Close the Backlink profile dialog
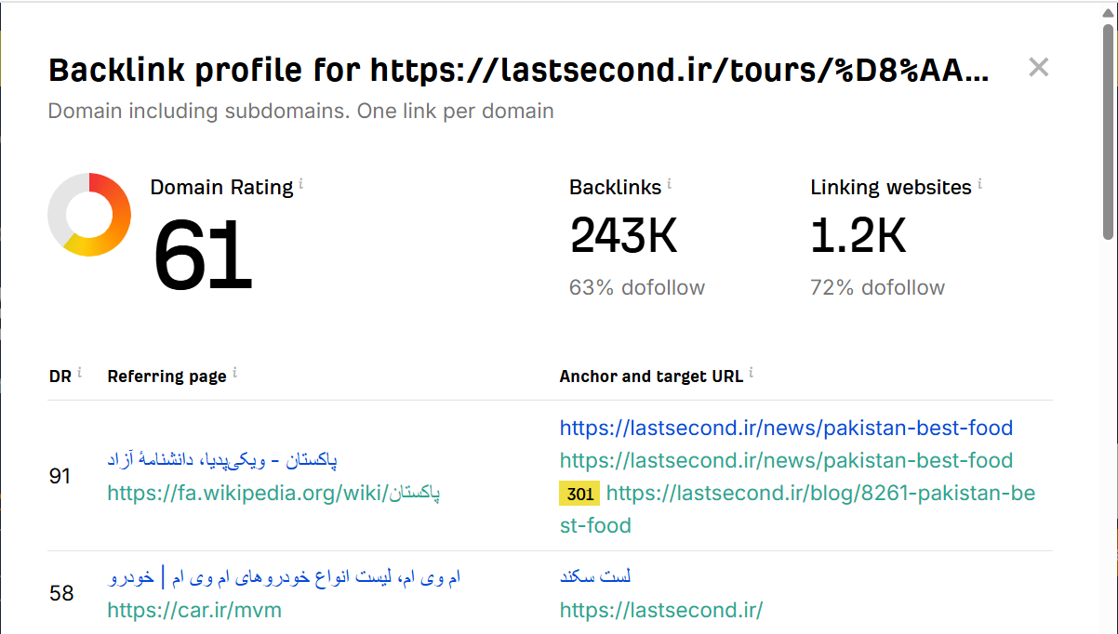This screenshot has width=1118, height=634. 1038,67
